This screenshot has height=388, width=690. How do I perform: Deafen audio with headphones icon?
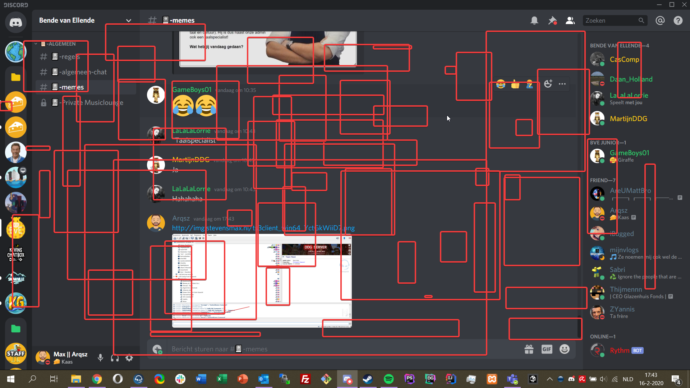click(x=115, y=358)
